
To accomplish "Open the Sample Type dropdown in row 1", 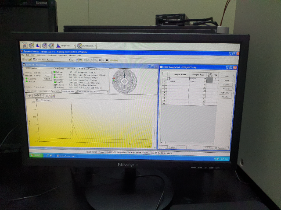I will 205,79.
